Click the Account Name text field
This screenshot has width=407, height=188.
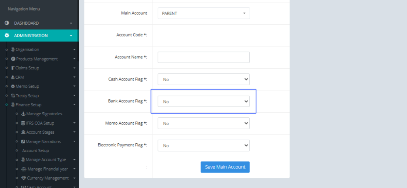click(x=203, y=57)
